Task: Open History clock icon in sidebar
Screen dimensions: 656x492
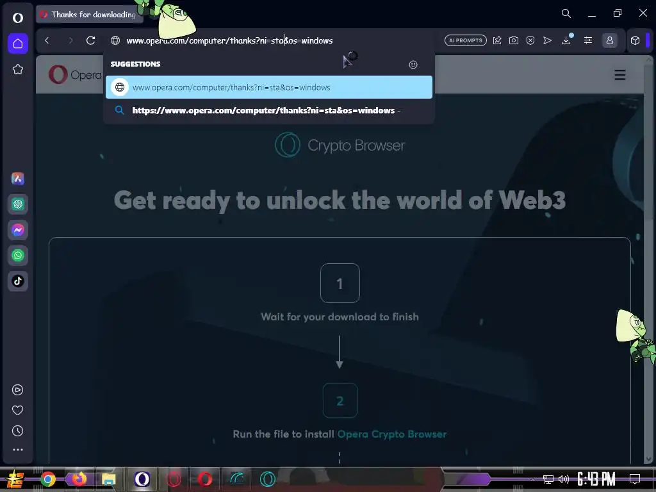Action: (x=17, y=431)
